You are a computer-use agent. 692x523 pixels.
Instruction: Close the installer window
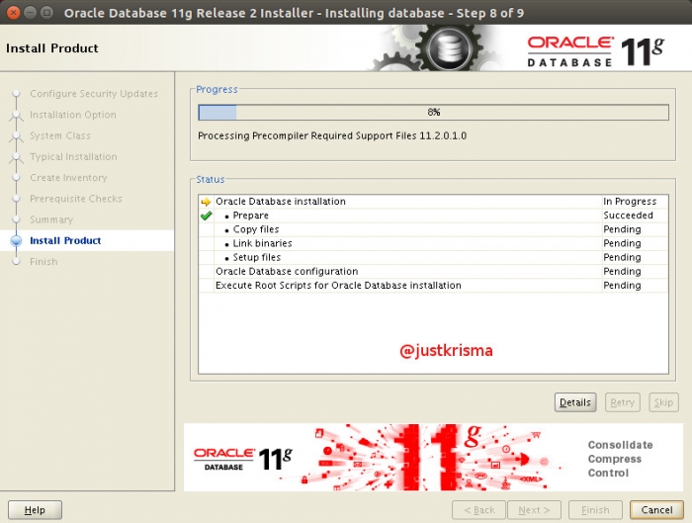(x=14, y=12)
